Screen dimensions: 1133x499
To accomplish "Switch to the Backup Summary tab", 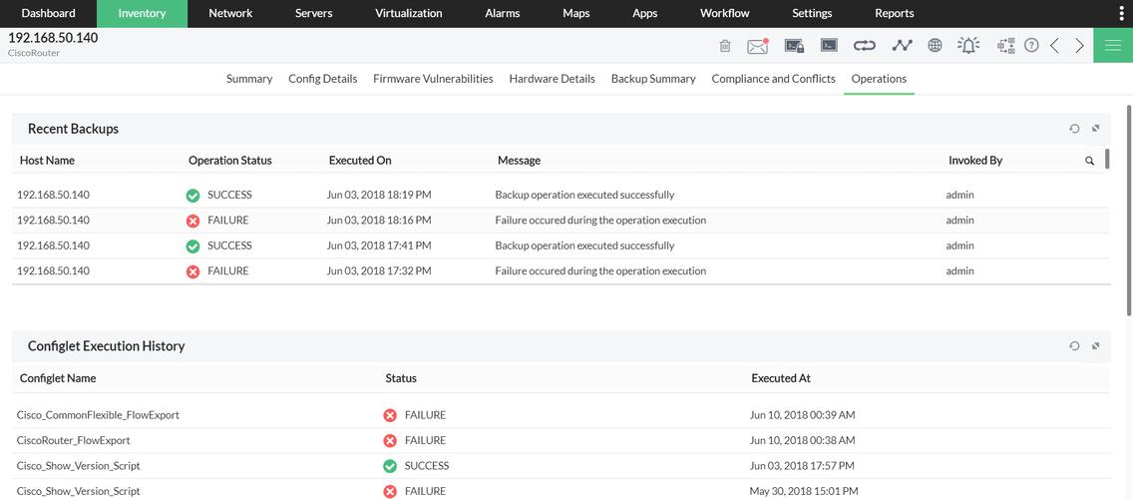I will point(653,79).
